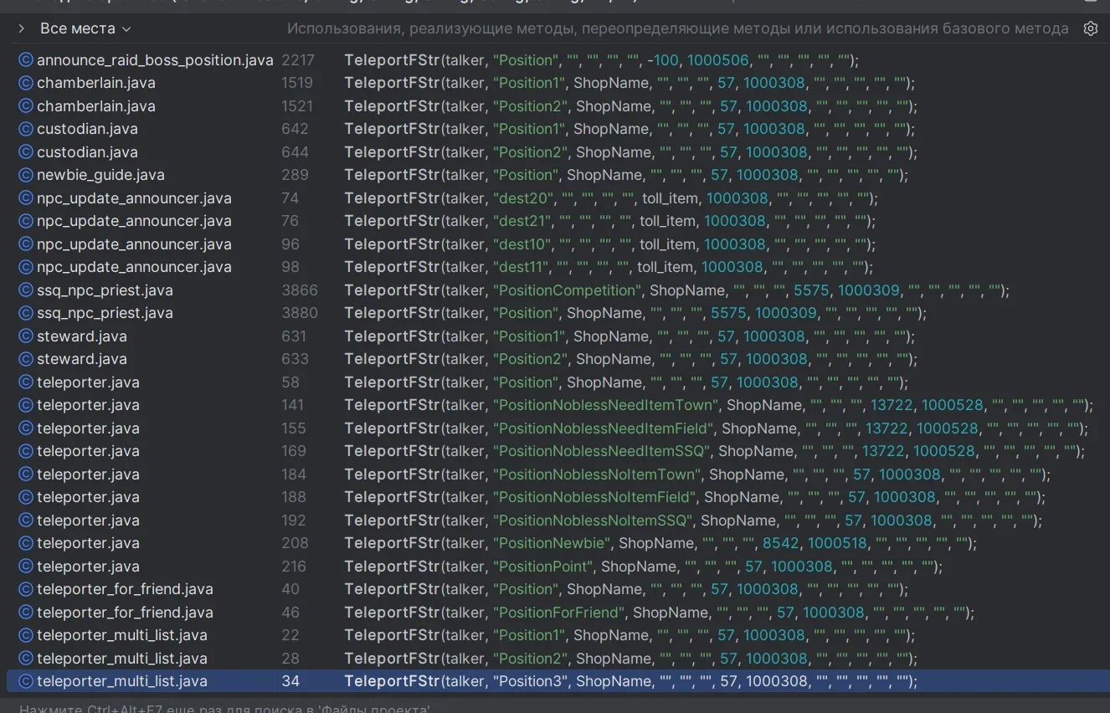Click the value -100 in the first row
Screen dimensions: 1110x713
tap(662, 60)
